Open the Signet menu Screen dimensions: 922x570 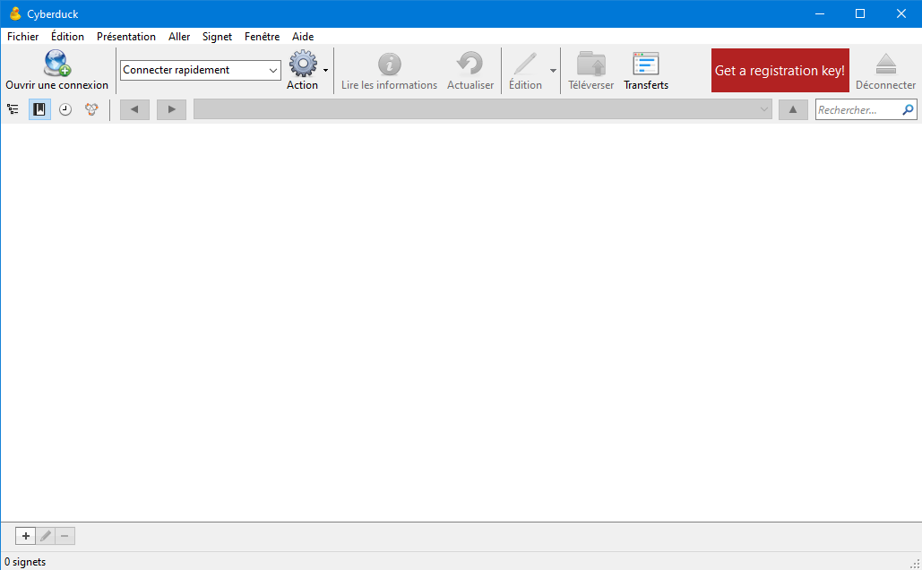[x=218, y=37]
